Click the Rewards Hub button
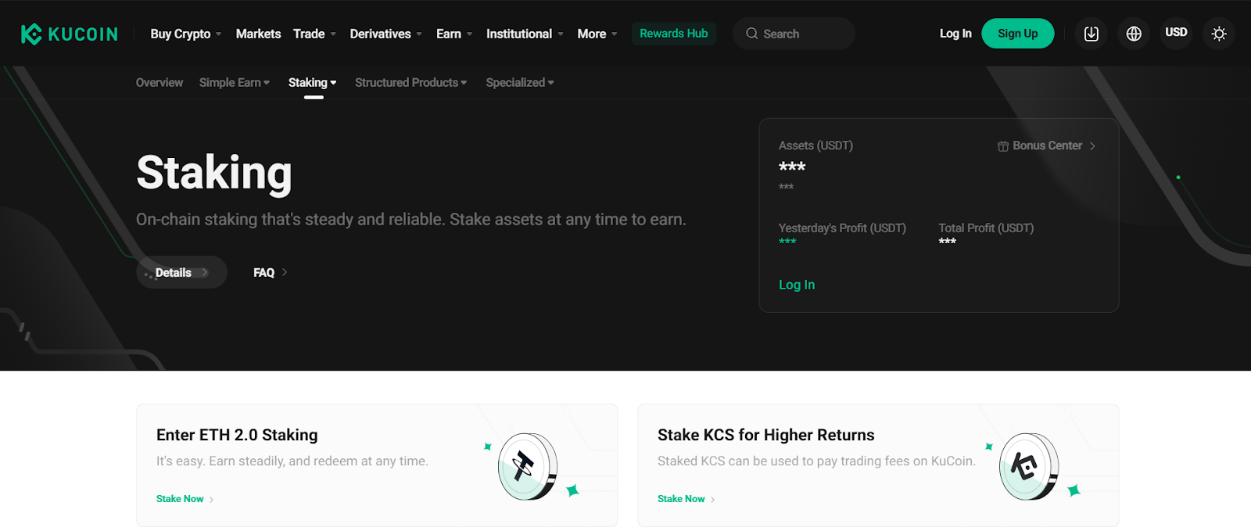Image resolution: width=1251 pixels, height=531 pixels. coord(673,34)
